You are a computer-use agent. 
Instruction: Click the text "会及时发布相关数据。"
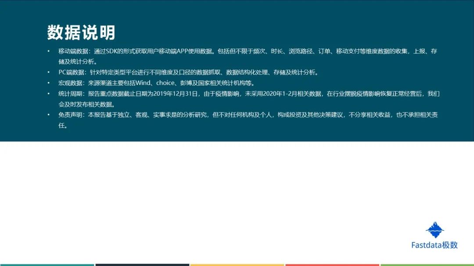coord(87,105)
